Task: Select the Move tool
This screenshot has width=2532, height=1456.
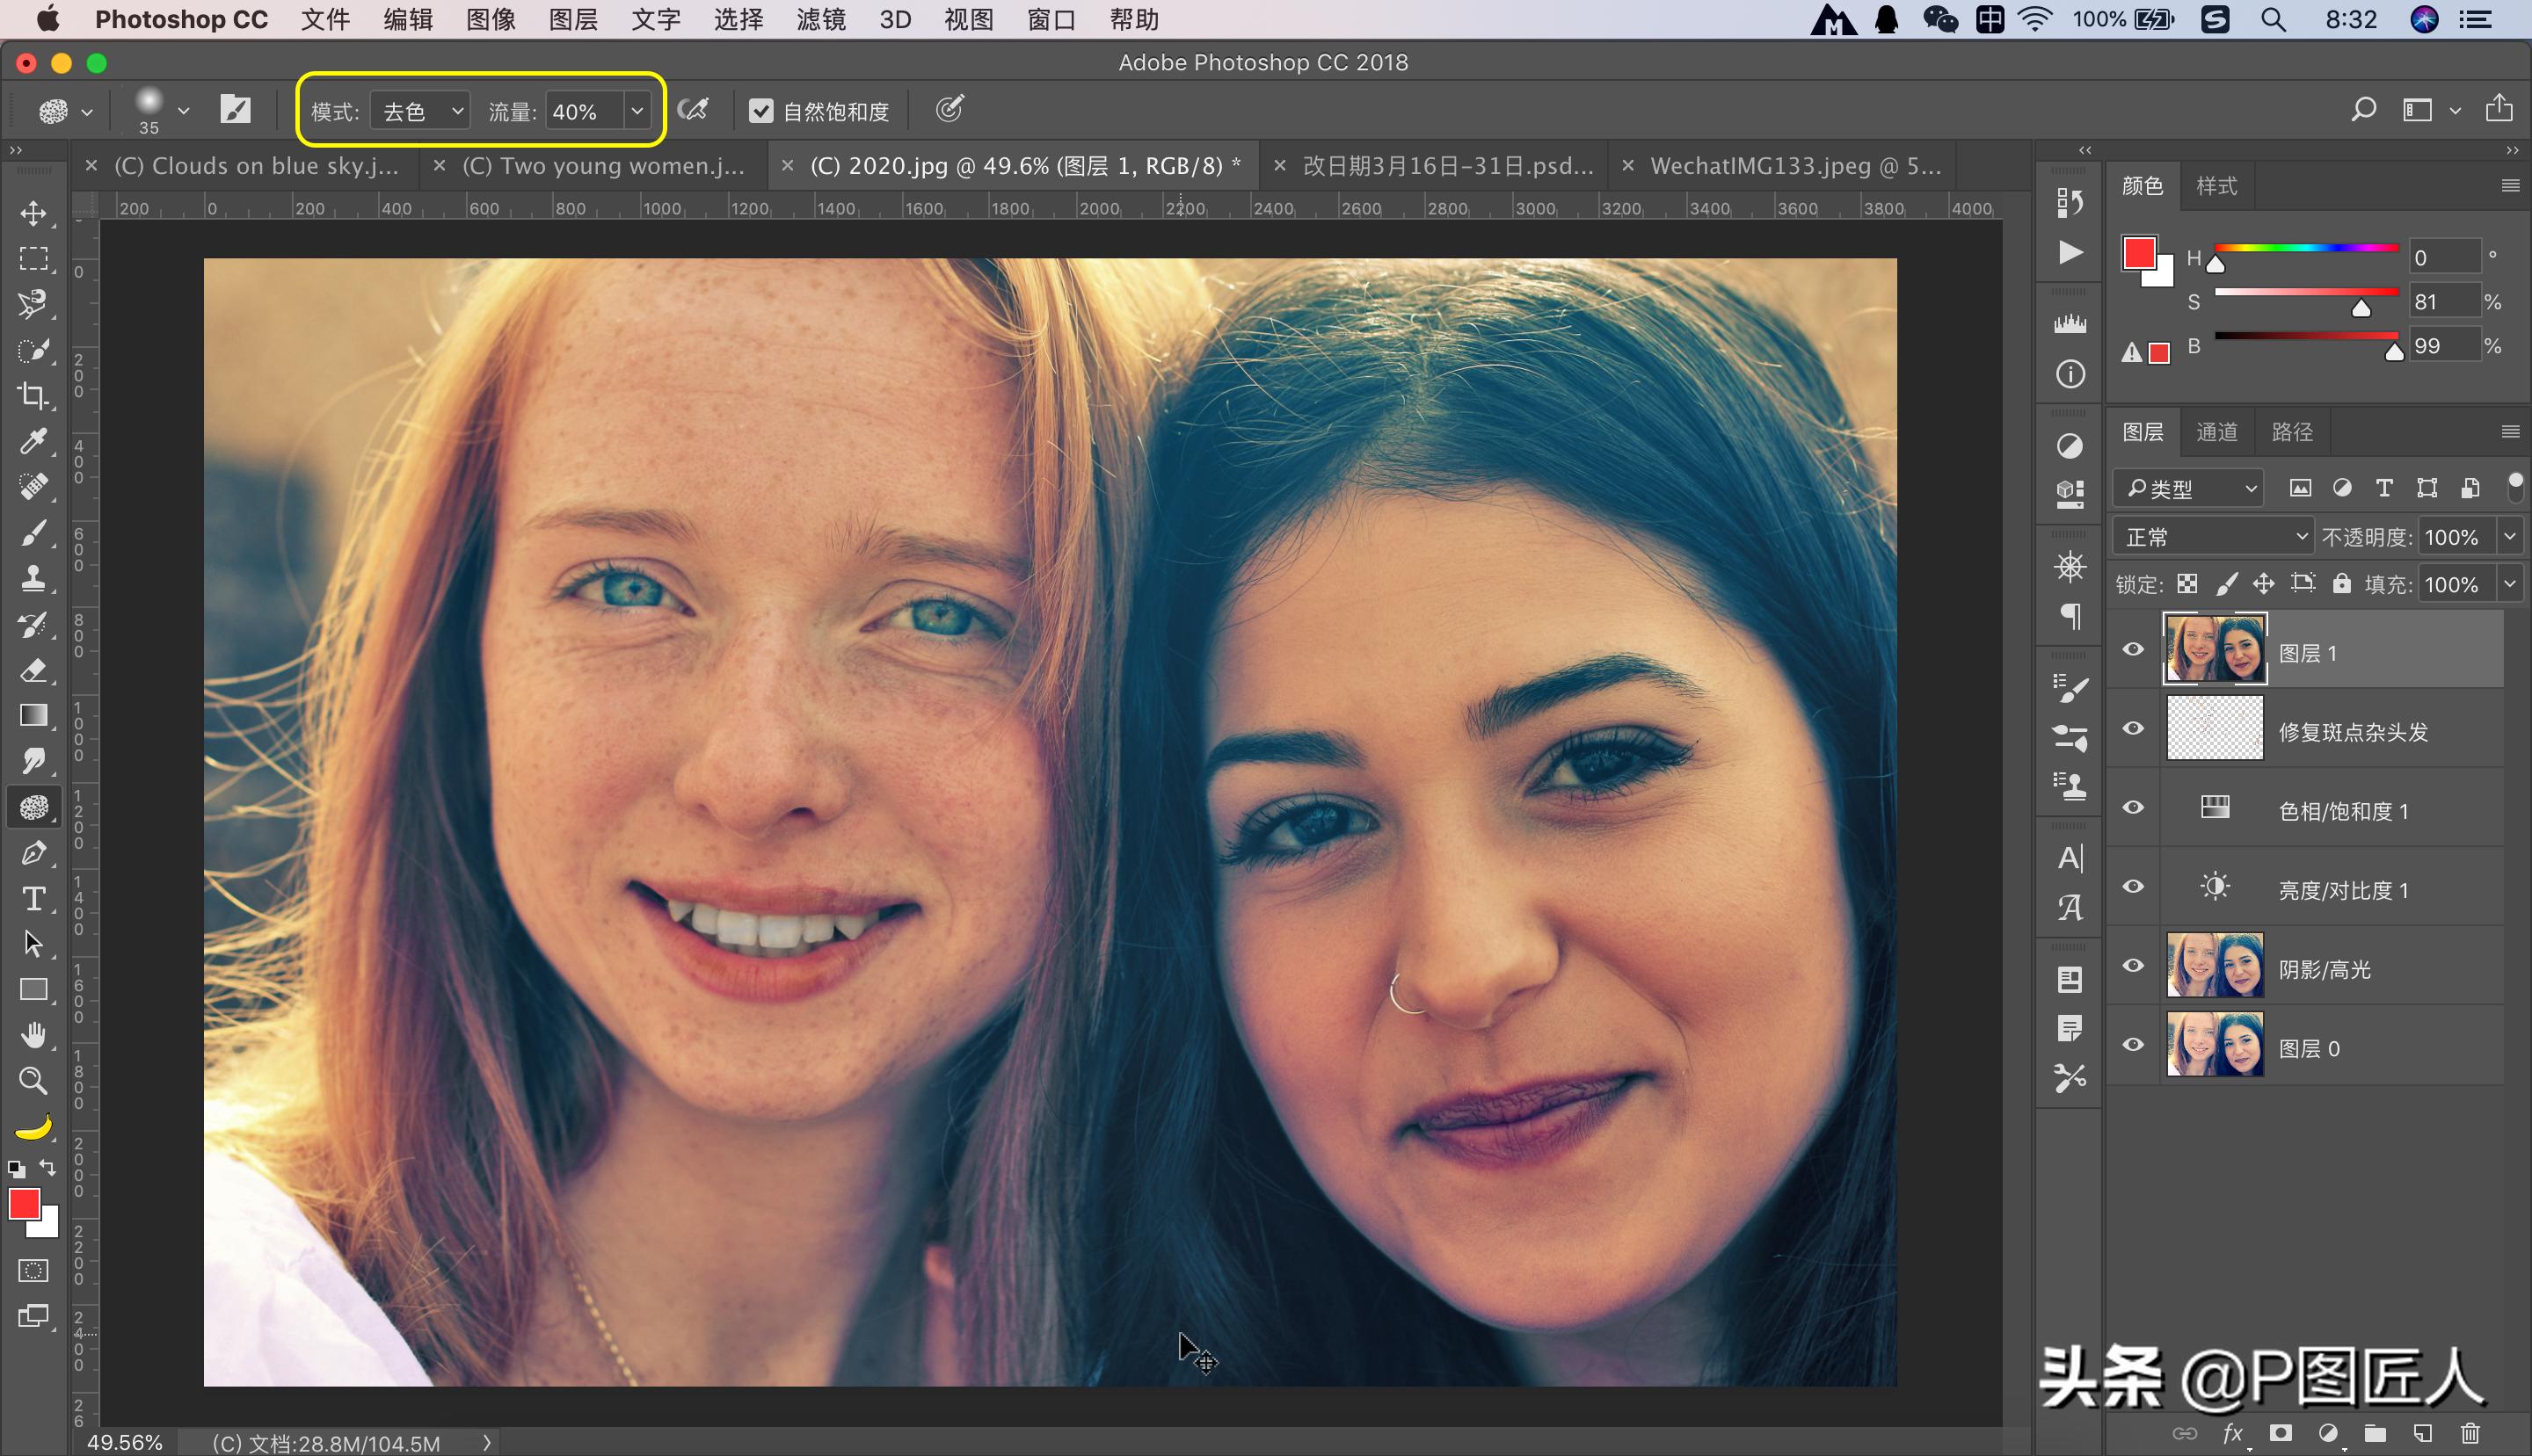Action: click(x=33, y=213)
